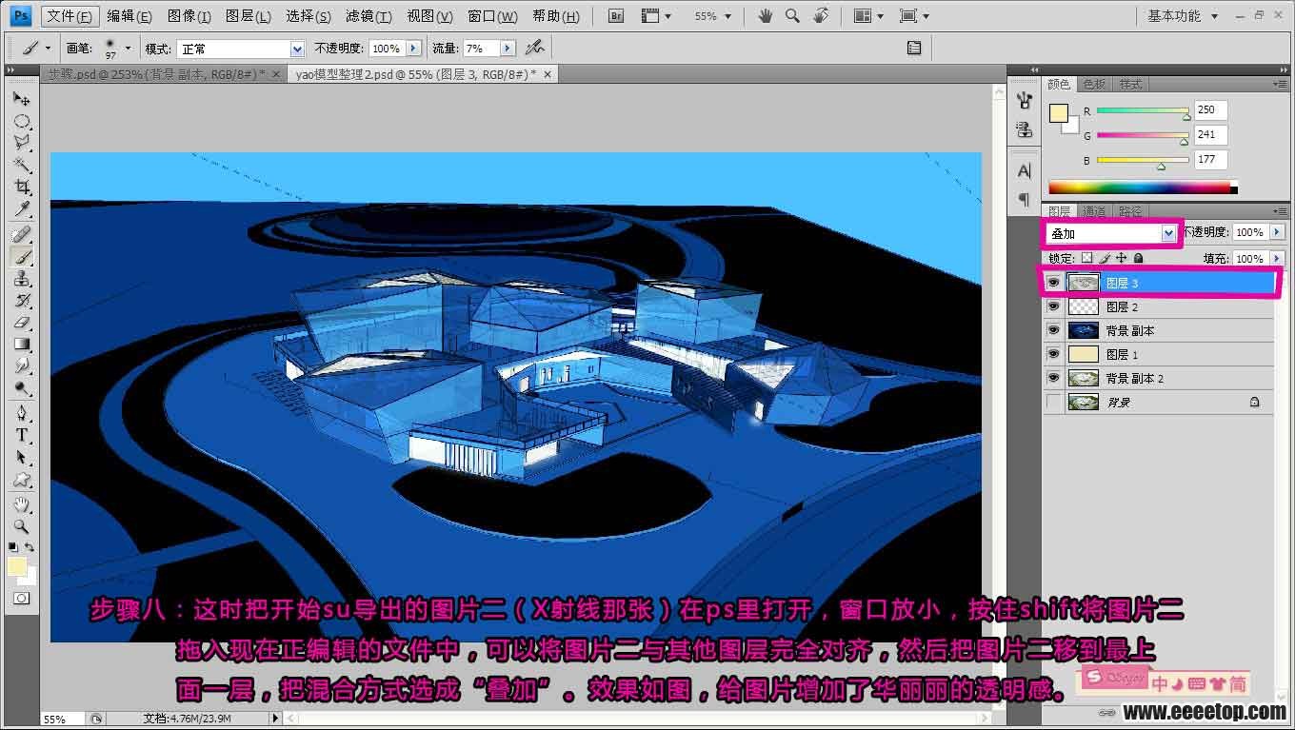Select the History Brush tool
Viewport: 1295px width, 730px height.
pyautogui.click(x=22, y=301)
